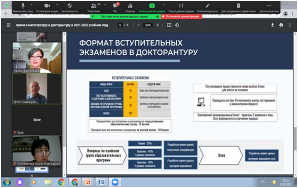Image resolution: width=298 pixels, height=188 pixels.
Task: Click the red Stop share button
Action: point(181,16)
